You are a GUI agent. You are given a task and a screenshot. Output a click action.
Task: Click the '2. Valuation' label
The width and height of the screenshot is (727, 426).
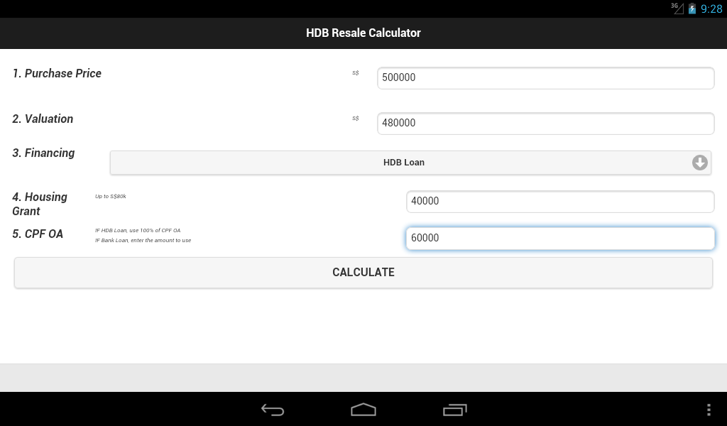(x=43, y=119)
